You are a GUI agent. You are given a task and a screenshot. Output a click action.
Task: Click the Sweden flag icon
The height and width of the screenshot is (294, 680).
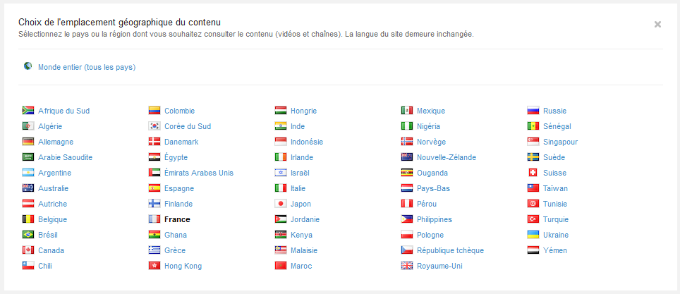pos(533,157)
